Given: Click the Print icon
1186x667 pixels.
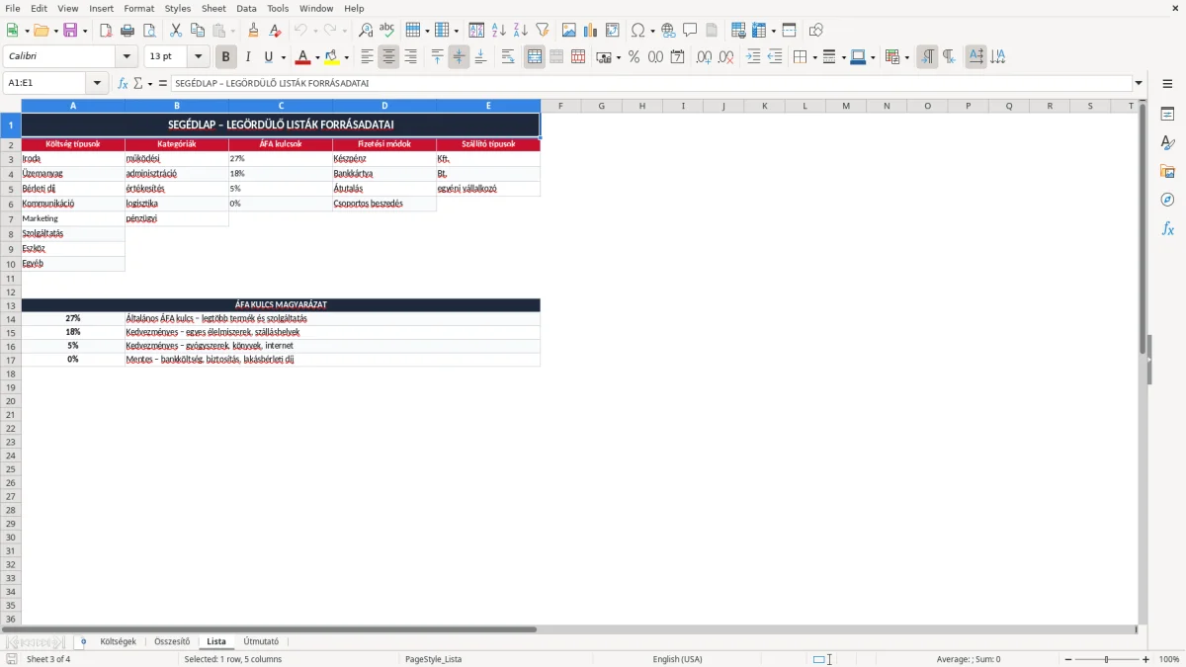Looking at the screenshot, I should click(x=127, y=31).
